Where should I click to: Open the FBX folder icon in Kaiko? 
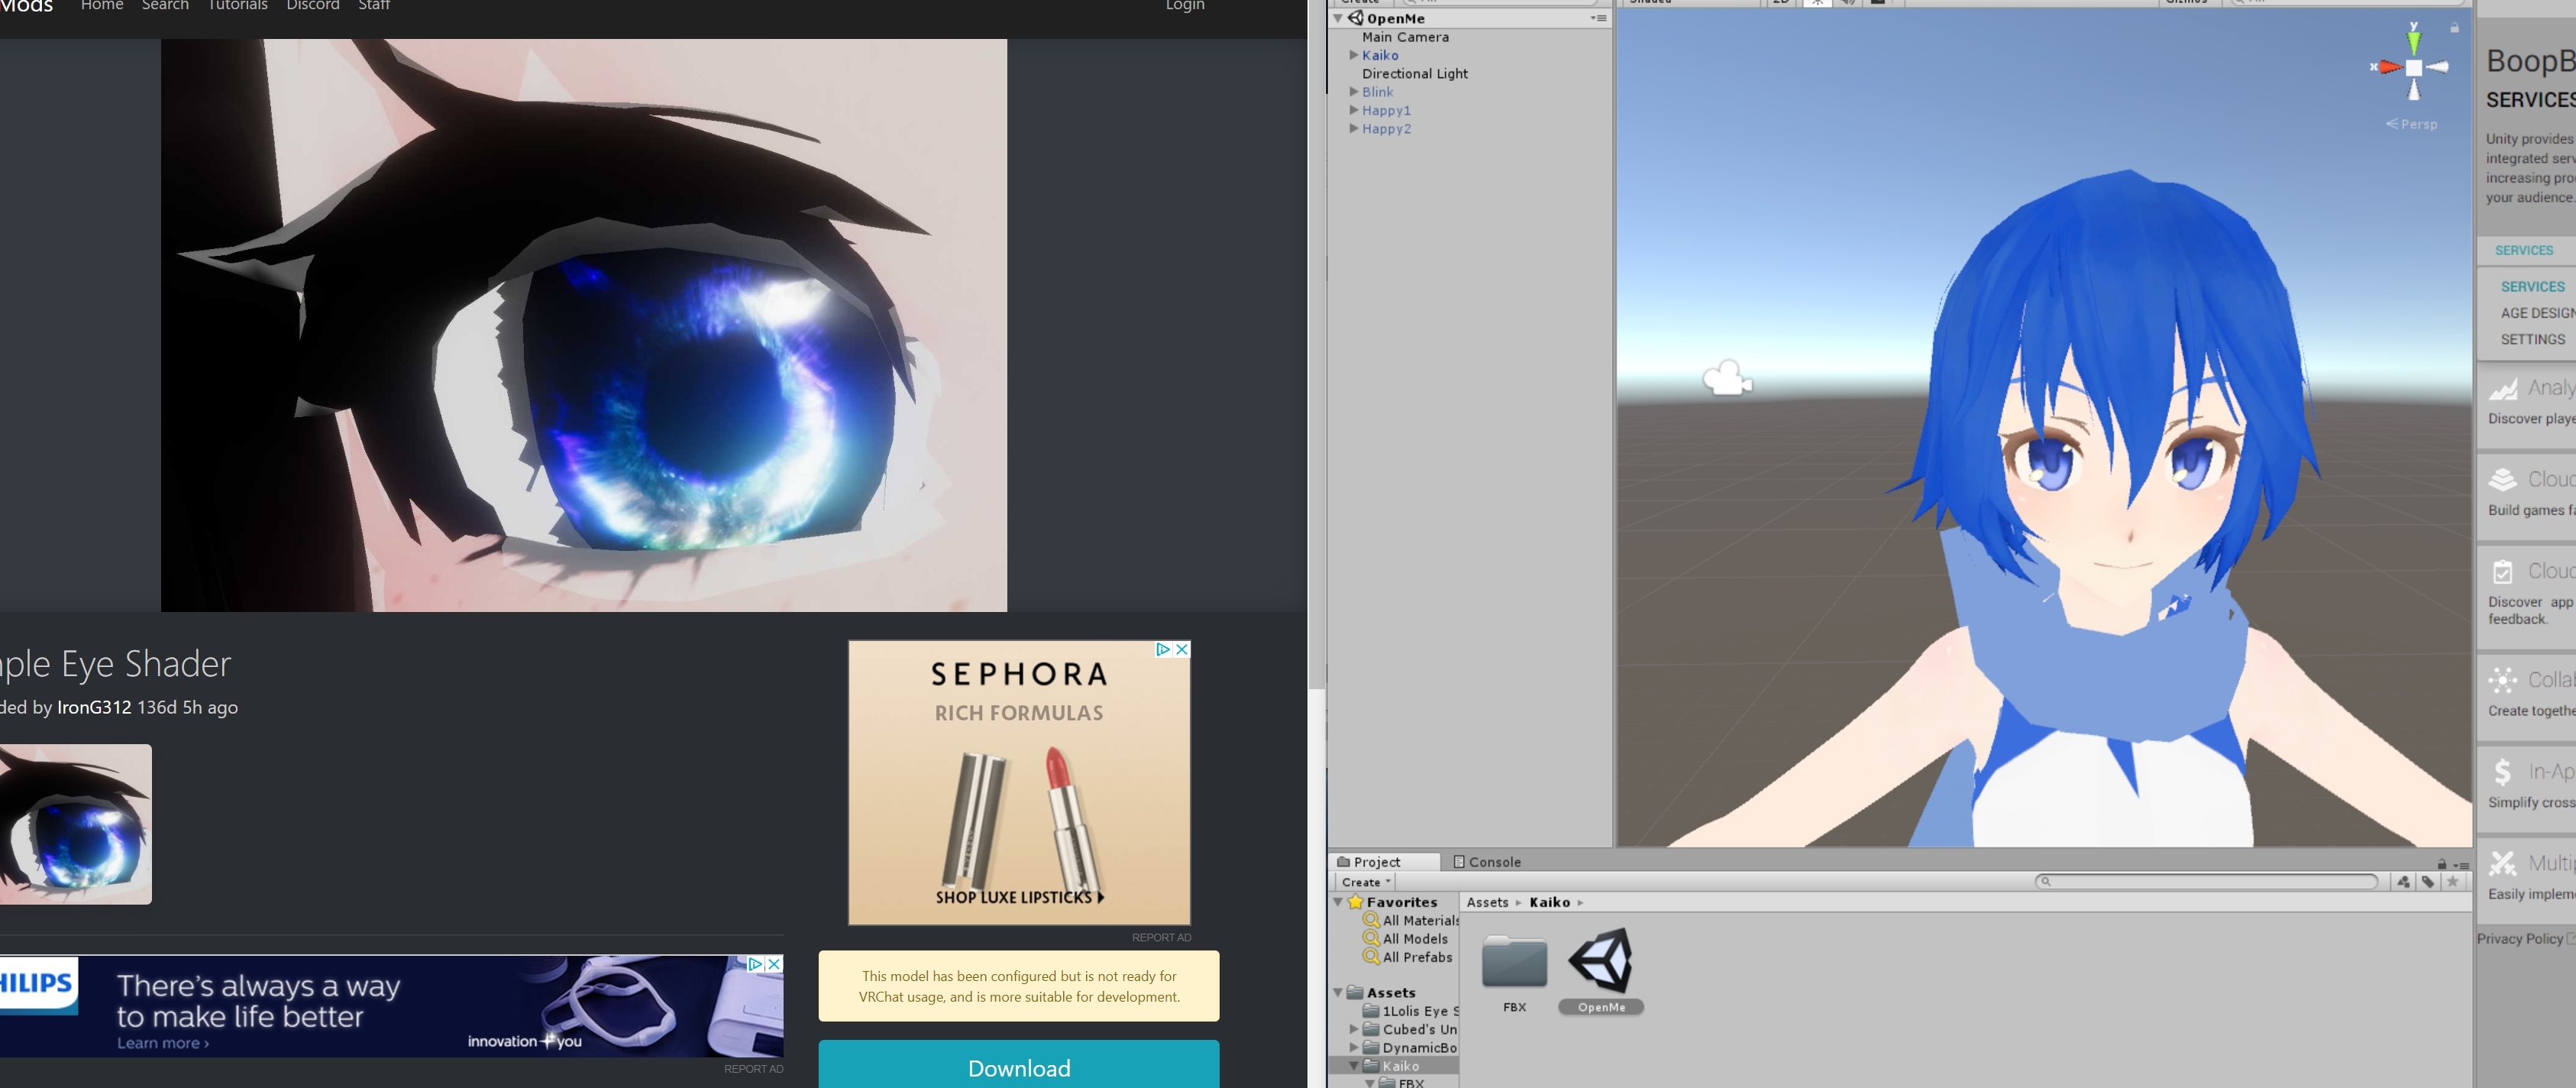pos(1514,961)
